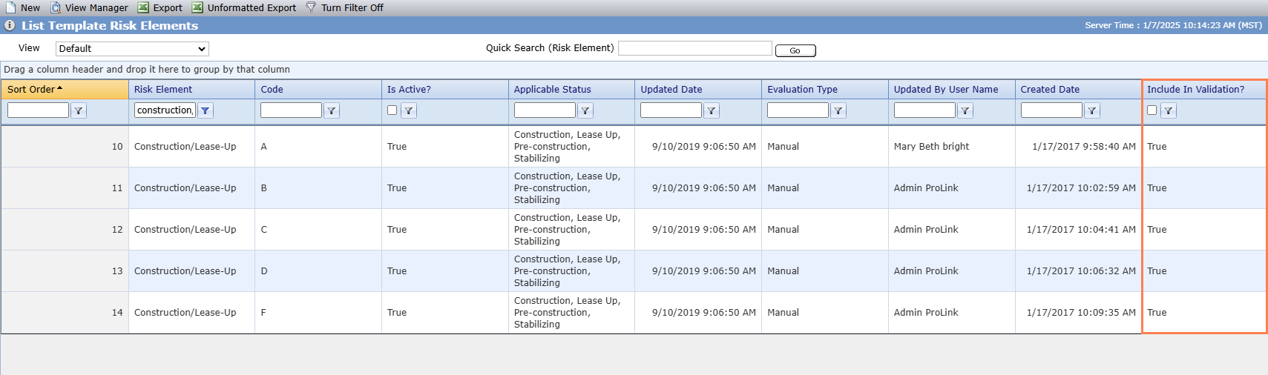Open View Manager icon
This screenshot has width=1268, height=375.
(x=56, y=7)
